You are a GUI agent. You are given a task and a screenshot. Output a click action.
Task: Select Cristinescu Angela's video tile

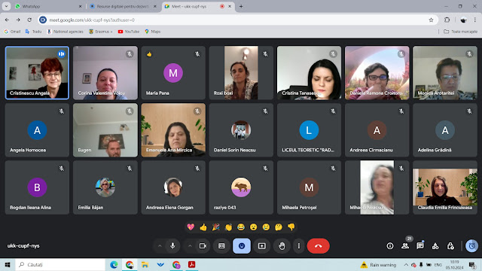[x=37, y=73]
